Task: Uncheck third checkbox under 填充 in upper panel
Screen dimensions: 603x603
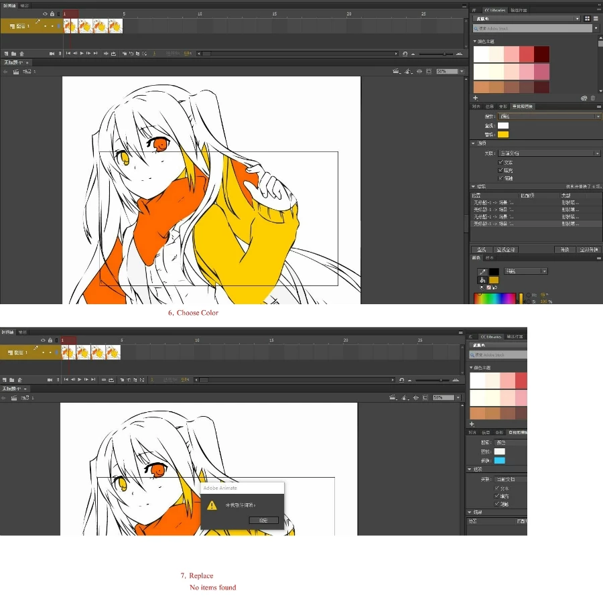Action: click(500, 178)
